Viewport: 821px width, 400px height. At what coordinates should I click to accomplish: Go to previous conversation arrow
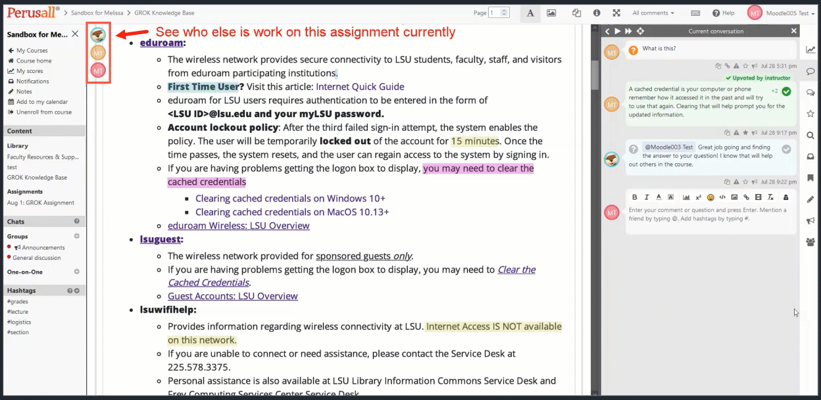608,31
